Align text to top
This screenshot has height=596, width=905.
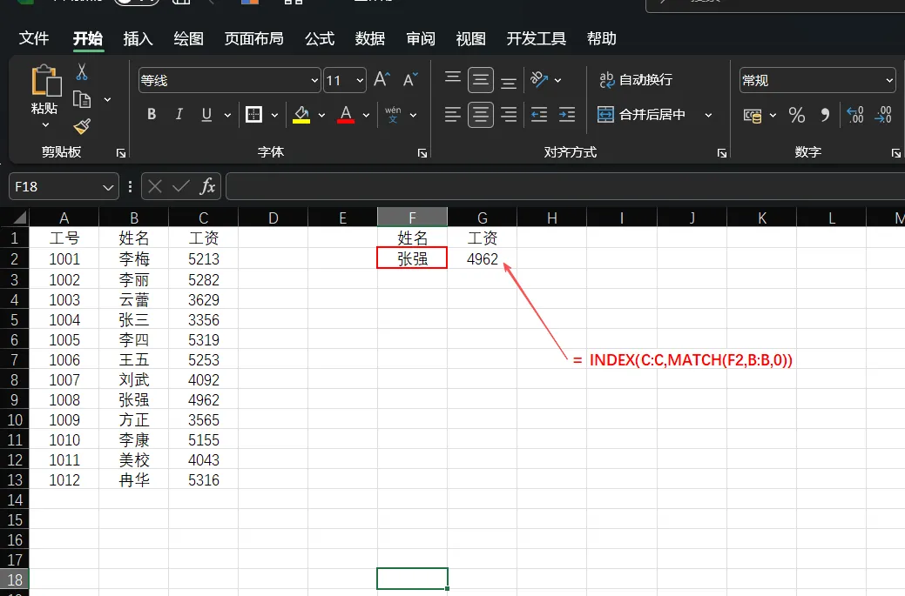[x=453, y=79]
